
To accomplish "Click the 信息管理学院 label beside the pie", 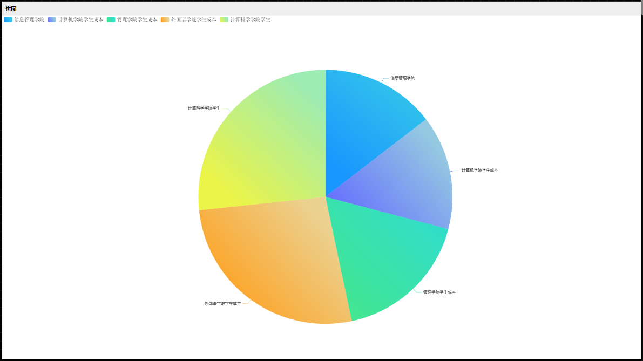I will (402, 78).
